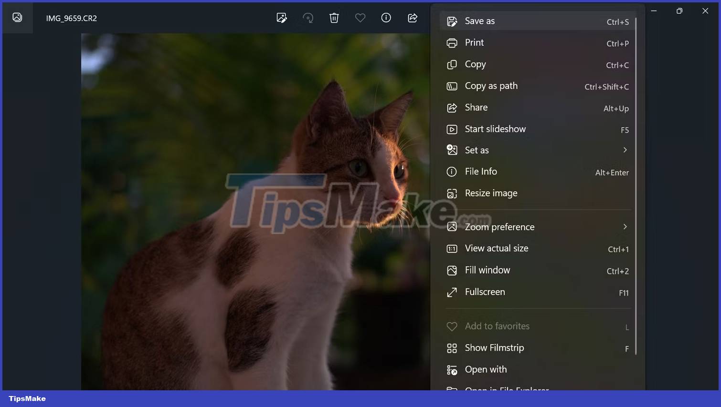
Task: Open file info via toolbar info icon
Action: pos(386,18)
